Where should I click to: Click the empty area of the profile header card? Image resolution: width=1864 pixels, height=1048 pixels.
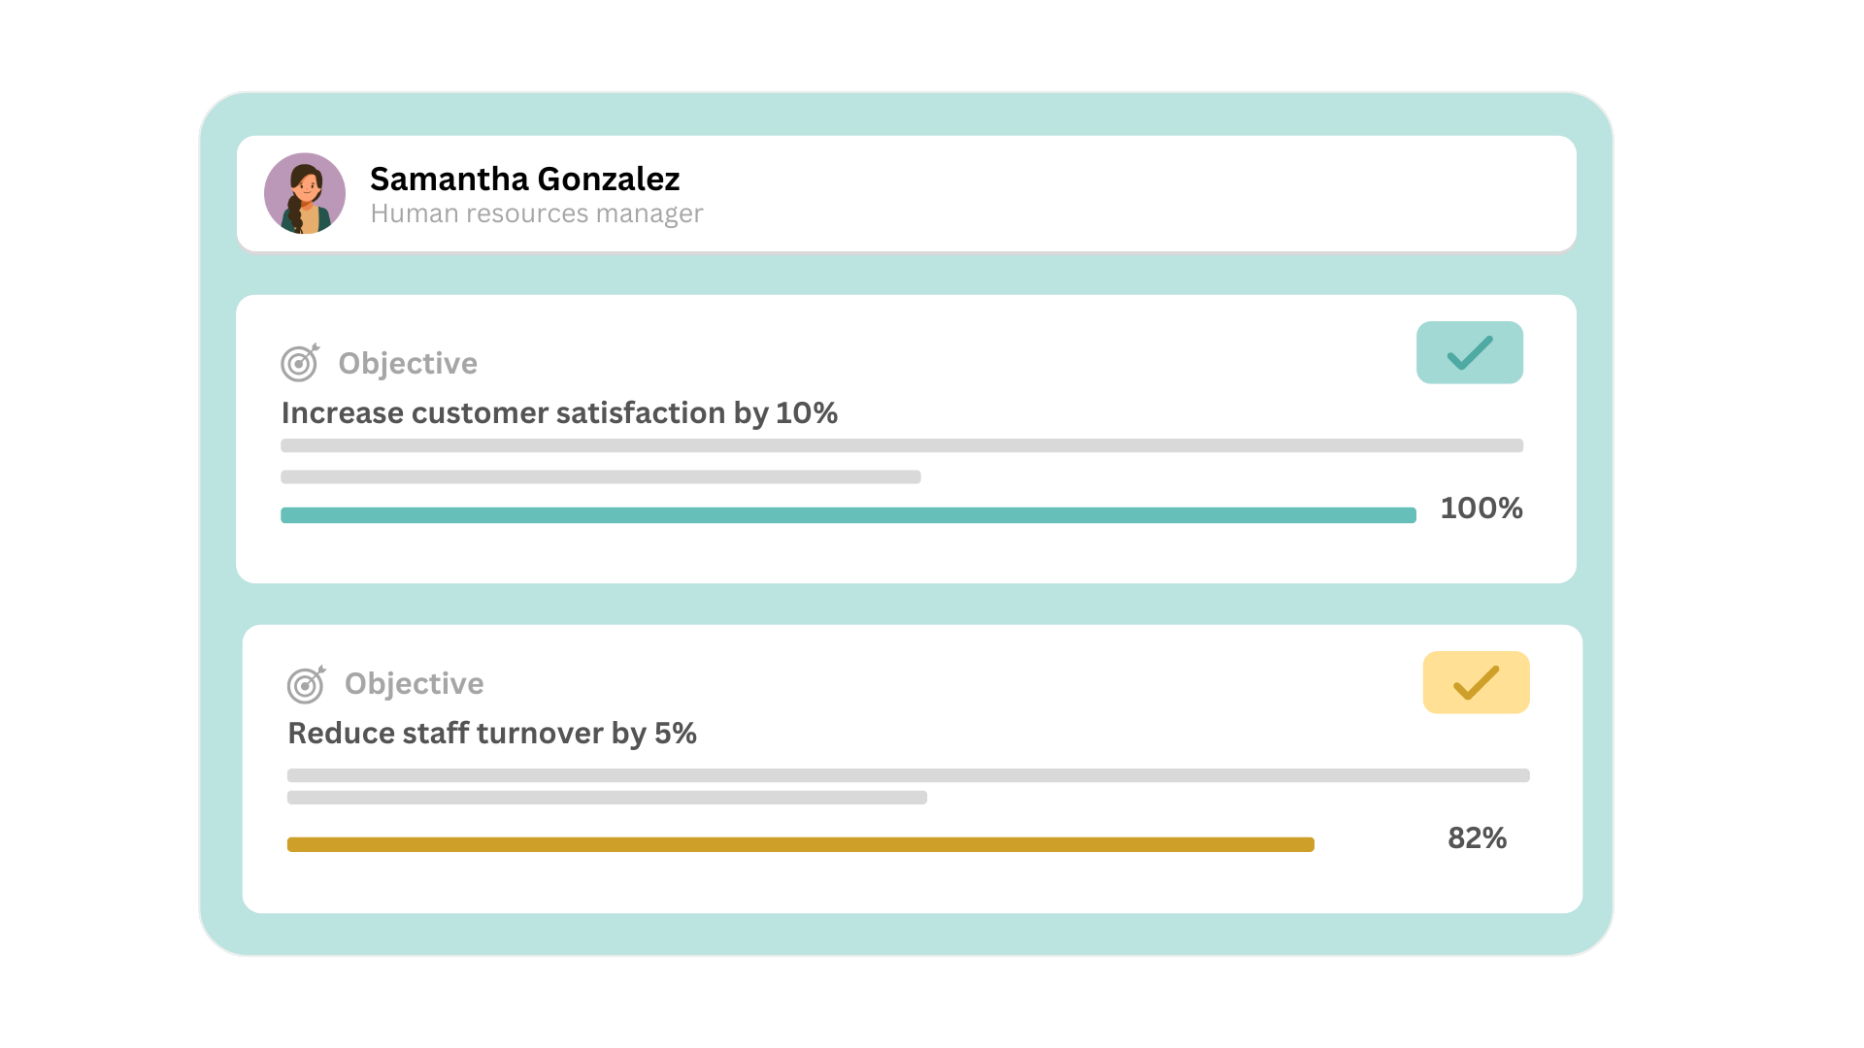(x=1116, y=194)
